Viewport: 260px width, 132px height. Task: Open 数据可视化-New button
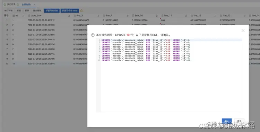[x=70, y=11]
